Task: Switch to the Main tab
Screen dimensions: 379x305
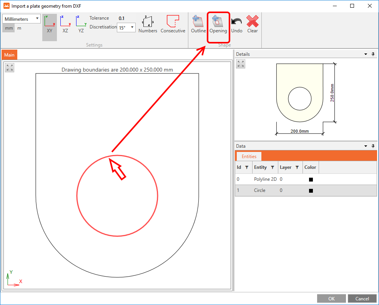Action: pos(9,55)
